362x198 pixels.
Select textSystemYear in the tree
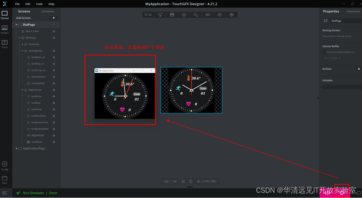click(40, 122)
